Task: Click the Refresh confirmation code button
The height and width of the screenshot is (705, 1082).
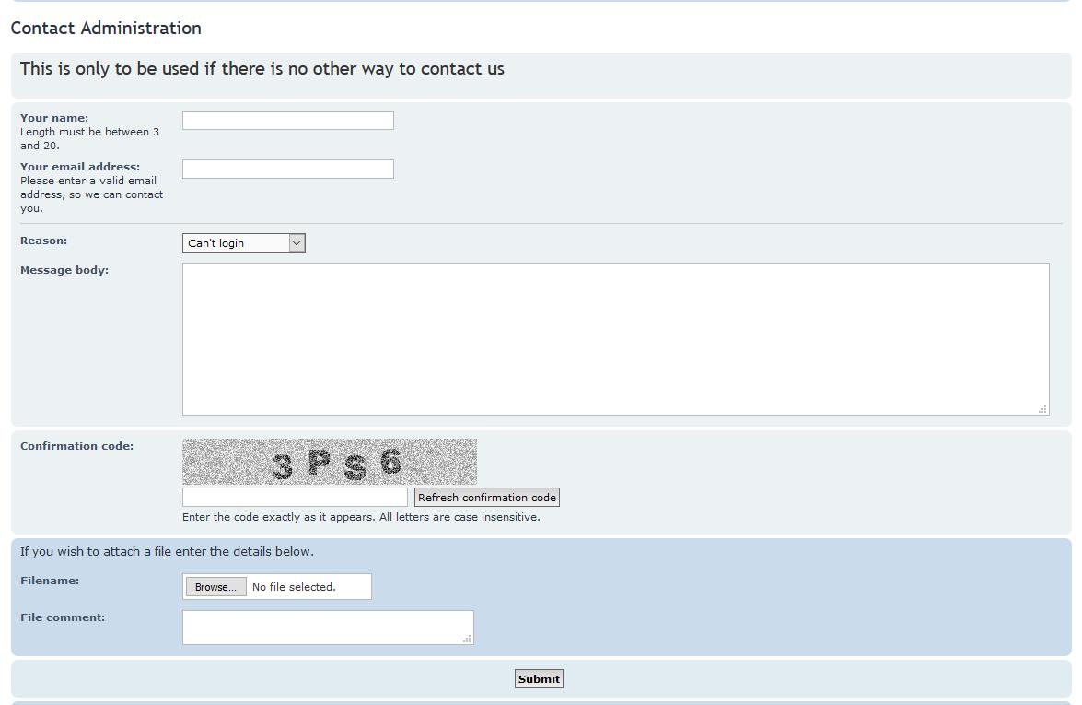Action: coord(486,497)
